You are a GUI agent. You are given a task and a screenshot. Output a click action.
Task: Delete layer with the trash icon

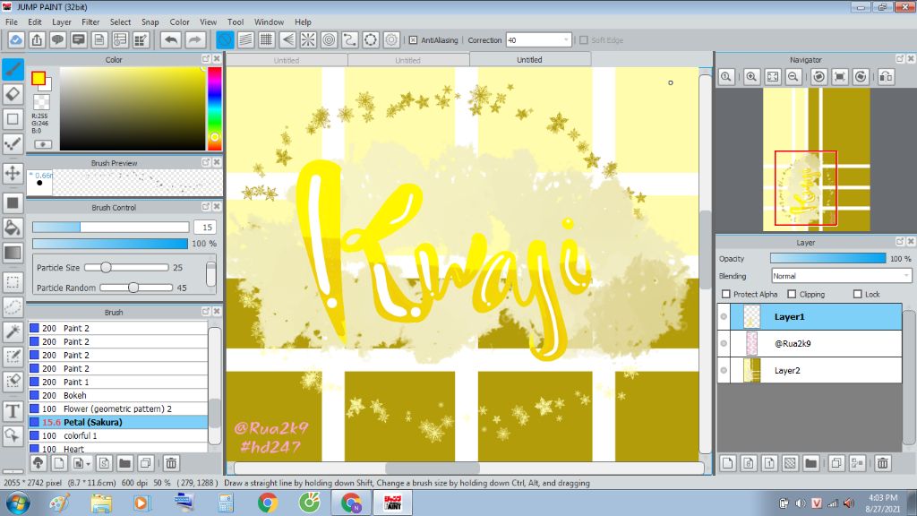click(882, 463)
